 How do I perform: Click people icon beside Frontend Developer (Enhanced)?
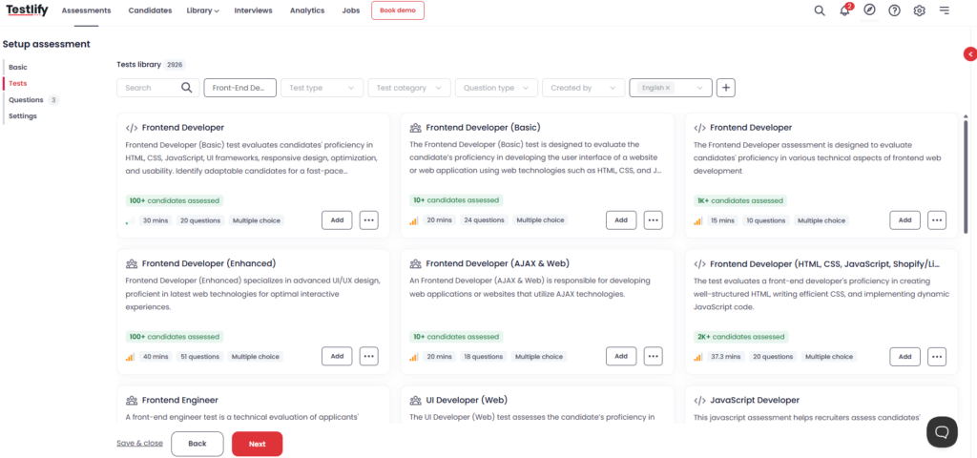pyautogui.click(x=132, y=263)
